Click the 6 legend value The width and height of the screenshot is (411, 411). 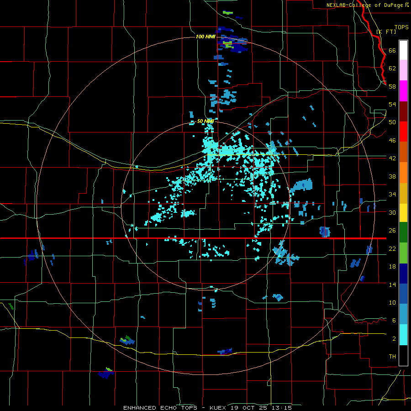click(394, 320)
